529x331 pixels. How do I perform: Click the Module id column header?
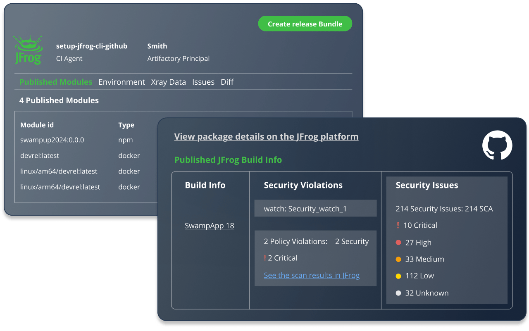37,125
